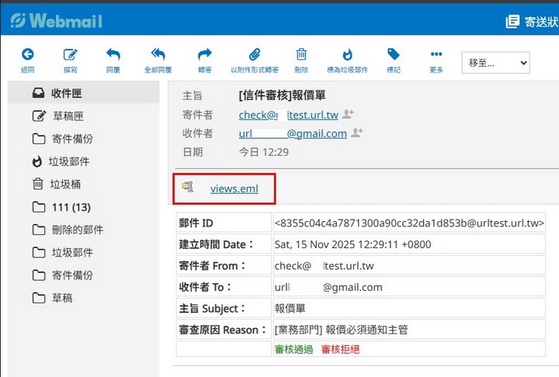Click the tag (標記) icon
This screenshot has width=559, height=377.
coord(394,55)
